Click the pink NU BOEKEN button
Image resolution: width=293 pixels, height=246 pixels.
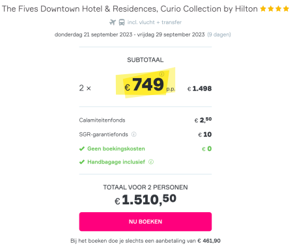pos(145,221)
